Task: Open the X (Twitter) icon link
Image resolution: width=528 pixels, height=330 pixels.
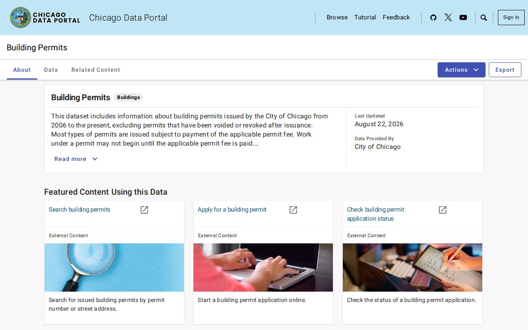Action: pos(448,17)
